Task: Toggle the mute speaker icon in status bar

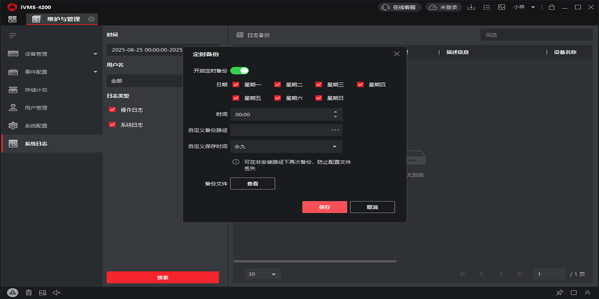Action: (56, 293)
